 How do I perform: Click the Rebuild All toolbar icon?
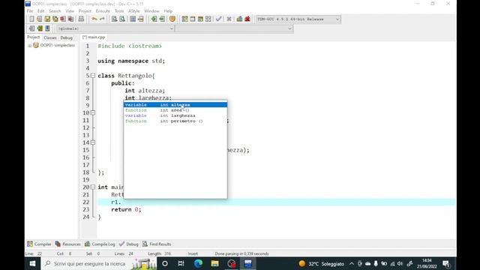point(208,19)
